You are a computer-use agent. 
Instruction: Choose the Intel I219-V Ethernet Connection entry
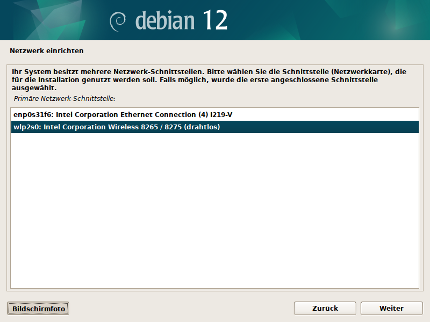click(x=123, y=115)
